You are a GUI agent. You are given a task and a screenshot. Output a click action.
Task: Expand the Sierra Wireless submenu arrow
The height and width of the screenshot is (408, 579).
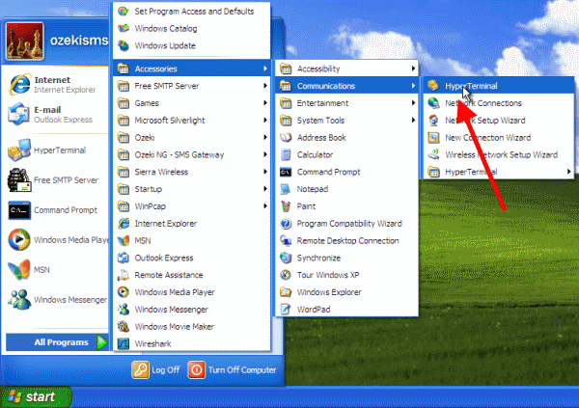(x=265, y=172)
